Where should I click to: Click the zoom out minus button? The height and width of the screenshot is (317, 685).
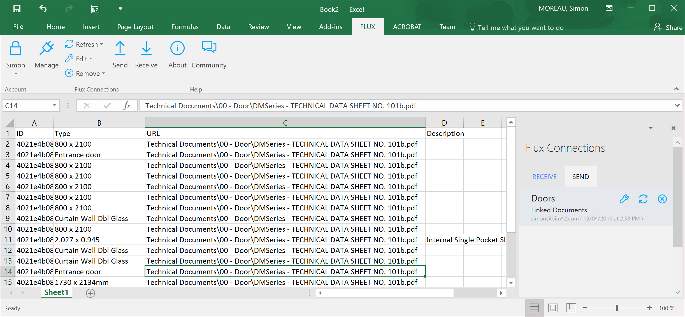[x=585, y=308]
